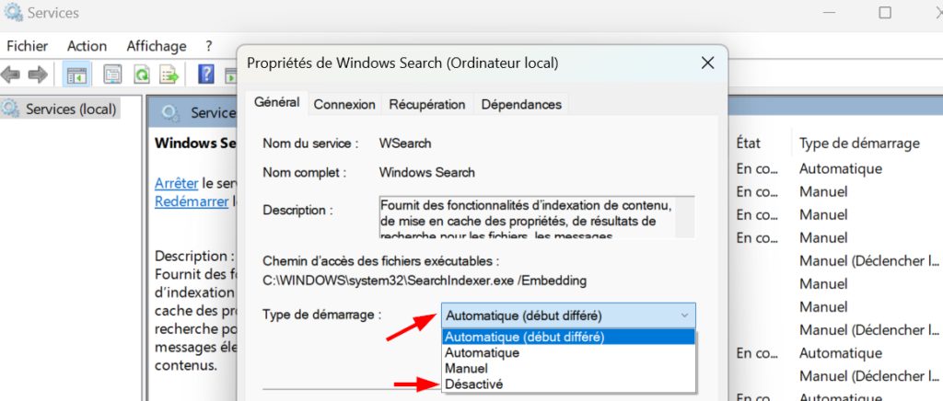Viewport: 943px width, 401px height.
Task: Toggle the console tree pane icon
Action: [77, 75]
